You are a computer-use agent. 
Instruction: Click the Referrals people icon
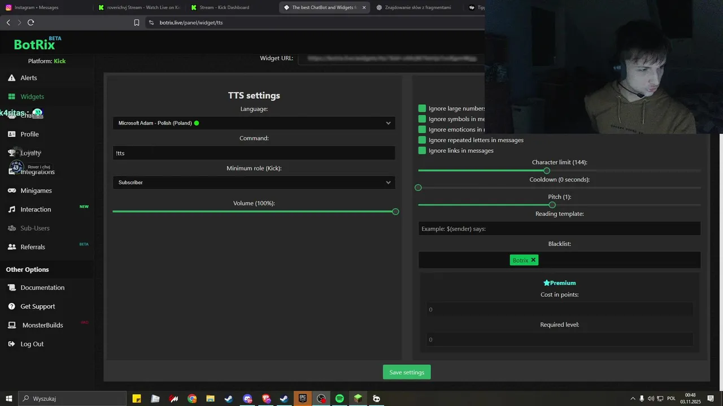11,247
